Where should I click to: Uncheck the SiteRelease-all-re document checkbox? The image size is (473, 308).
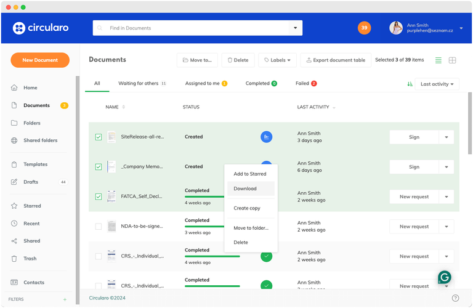click(x=99, y=137)
